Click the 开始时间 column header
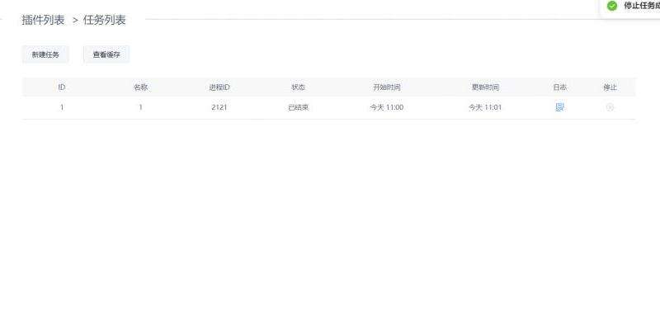 [386, 87]
